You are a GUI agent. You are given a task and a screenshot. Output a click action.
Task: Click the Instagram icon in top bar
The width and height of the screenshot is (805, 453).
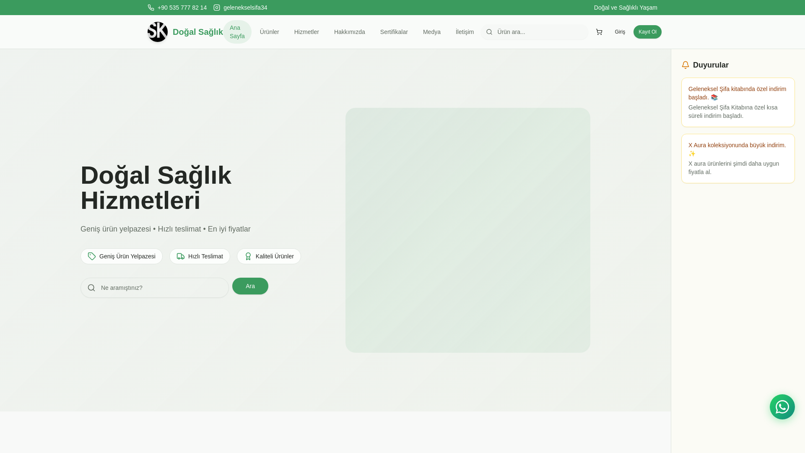(217, 8)
